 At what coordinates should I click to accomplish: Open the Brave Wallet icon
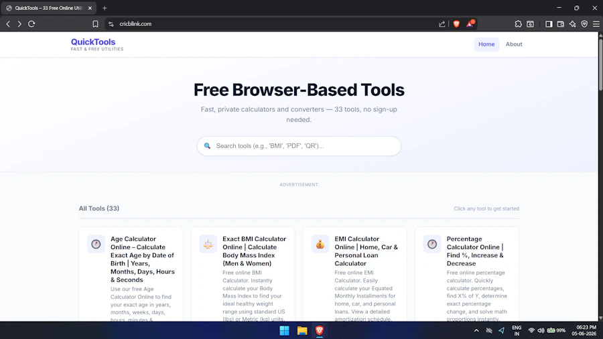[561, 24]
